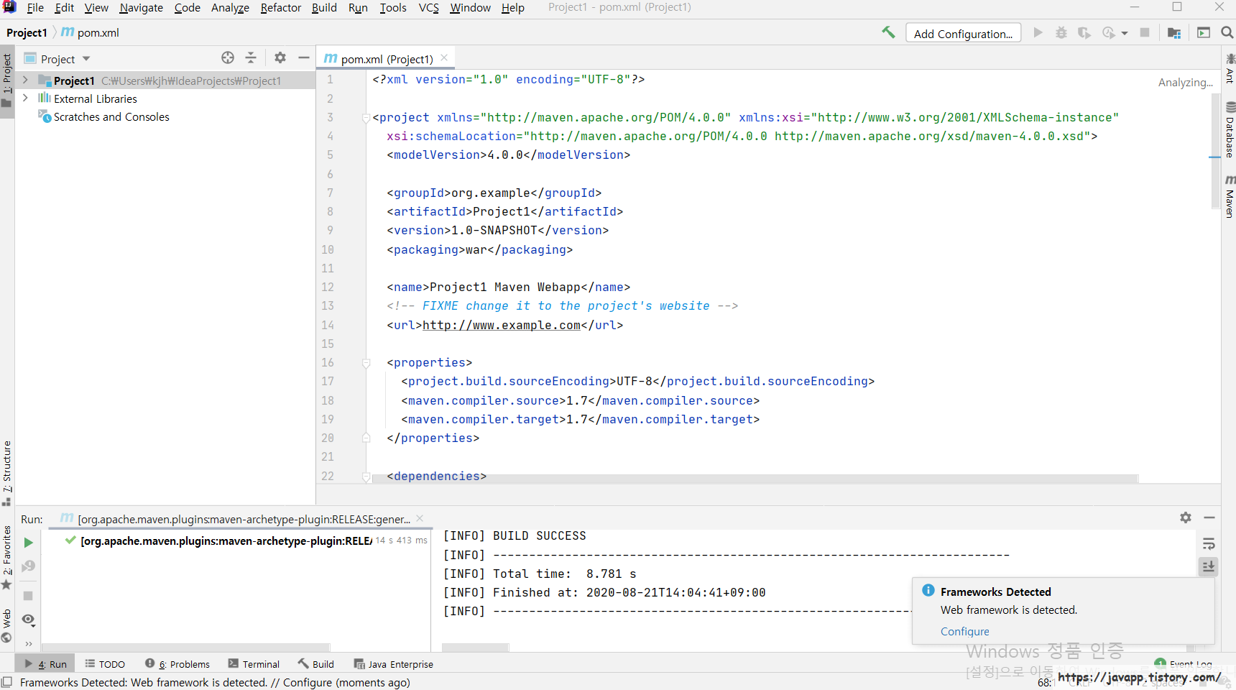This screenshot has height=690, width=1236.
Task: Toggle the eye icon in Run sidebar
Action: 28,620
